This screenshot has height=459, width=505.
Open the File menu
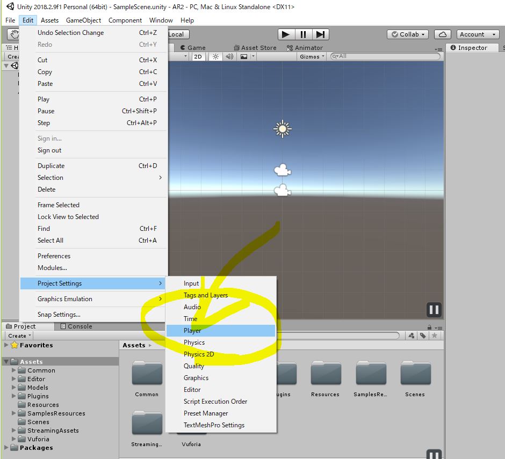[10, 20]
